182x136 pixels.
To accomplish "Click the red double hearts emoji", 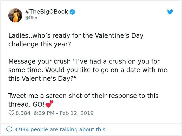I will (x=49, y=104).
